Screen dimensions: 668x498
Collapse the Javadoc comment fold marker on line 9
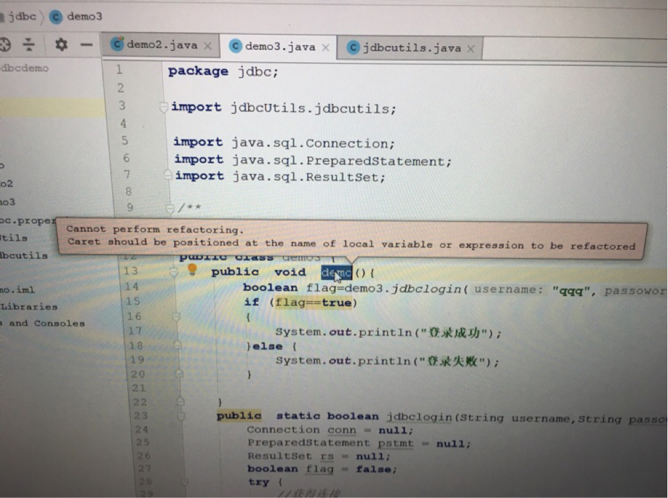tap(170, 209)
